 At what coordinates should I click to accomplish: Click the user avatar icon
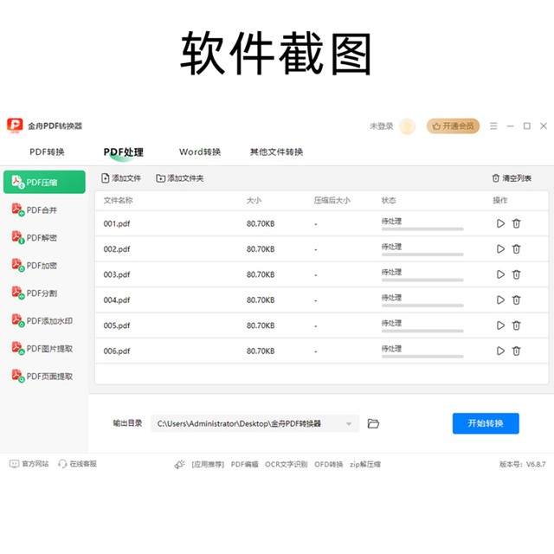point(407,126)
